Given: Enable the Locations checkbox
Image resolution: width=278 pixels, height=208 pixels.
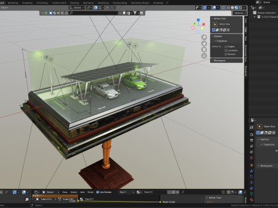Looking at the screenshot, I should click(226, 50).
